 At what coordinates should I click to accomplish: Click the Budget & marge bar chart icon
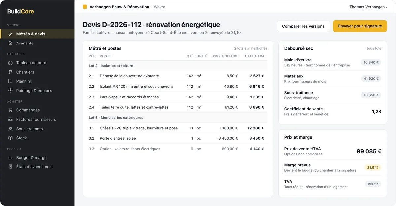[x=10, y=158]
